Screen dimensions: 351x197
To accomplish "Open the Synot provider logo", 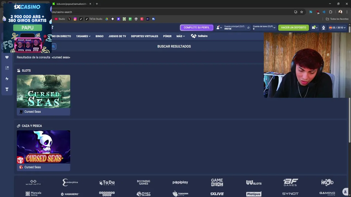I will tap(290, 194).
